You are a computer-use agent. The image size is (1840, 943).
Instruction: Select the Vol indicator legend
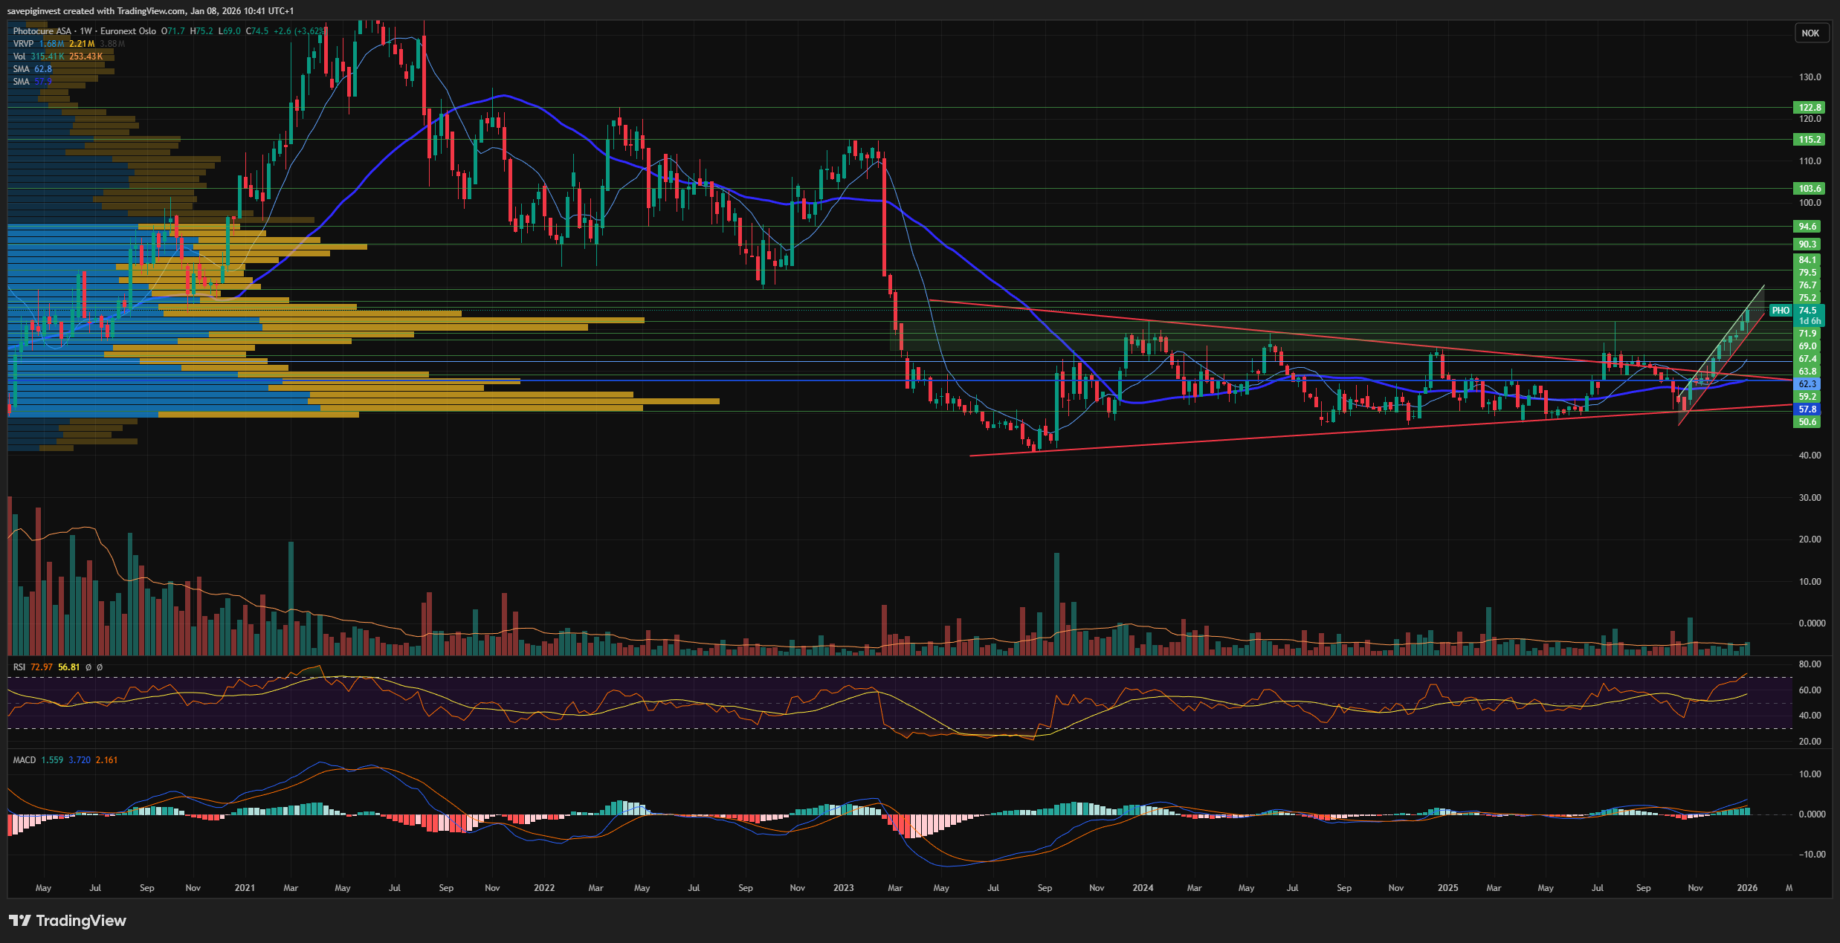tap(19, 56)
